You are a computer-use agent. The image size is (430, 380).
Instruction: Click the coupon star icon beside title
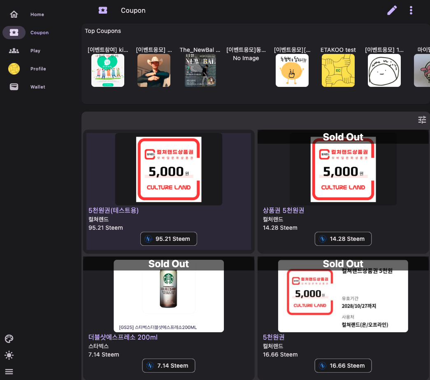(103, 10)
